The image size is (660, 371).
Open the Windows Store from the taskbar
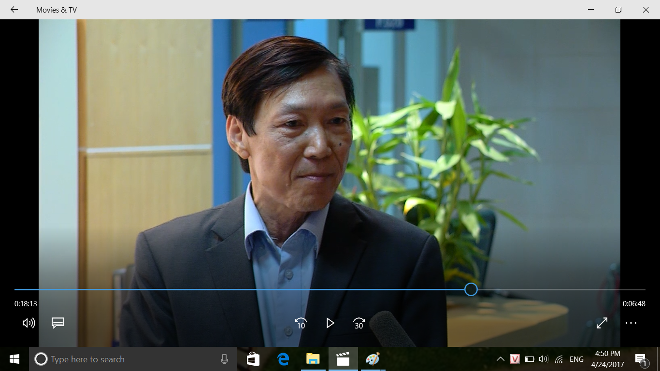pos(253,359)
